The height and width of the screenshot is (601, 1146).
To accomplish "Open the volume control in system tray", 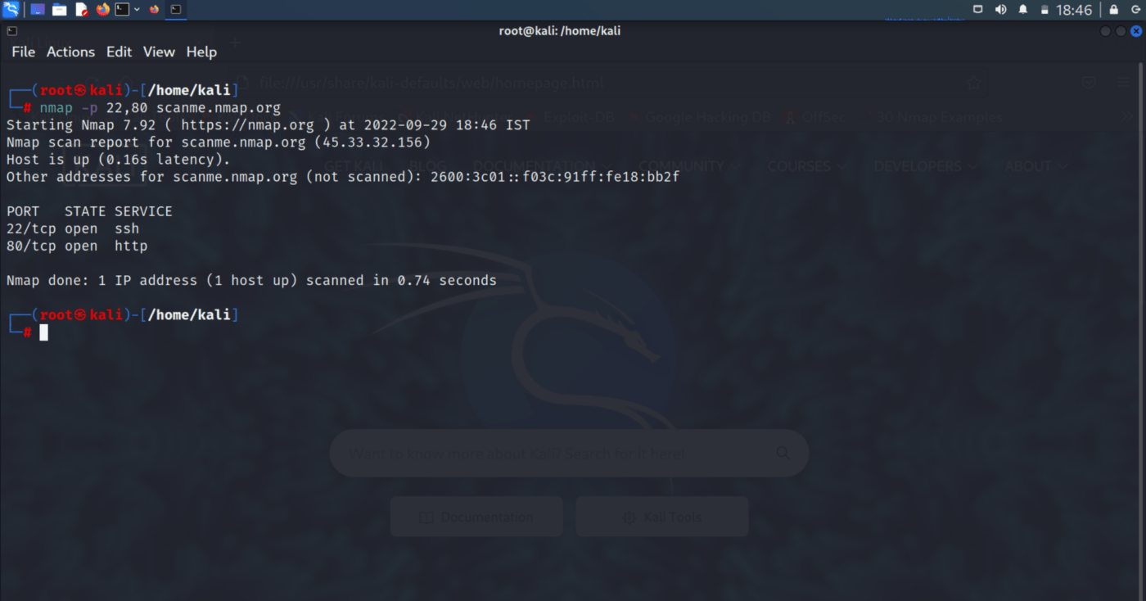I will (x=1000, y=10).
